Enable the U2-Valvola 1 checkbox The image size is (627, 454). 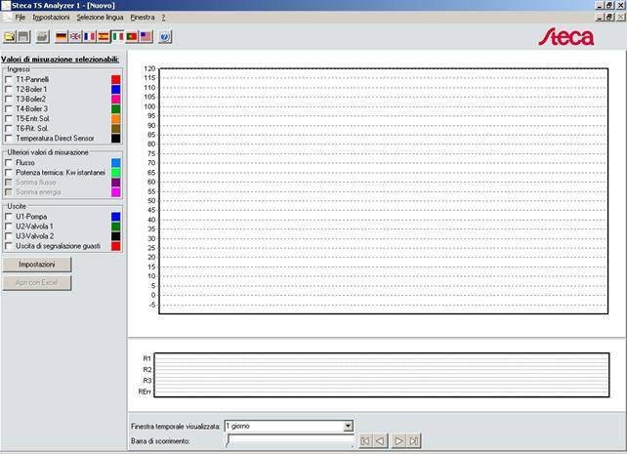point(9,227)
